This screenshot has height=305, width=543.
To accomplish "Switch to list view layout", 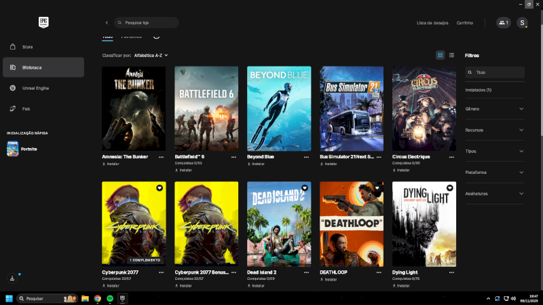I will point(451,55).
